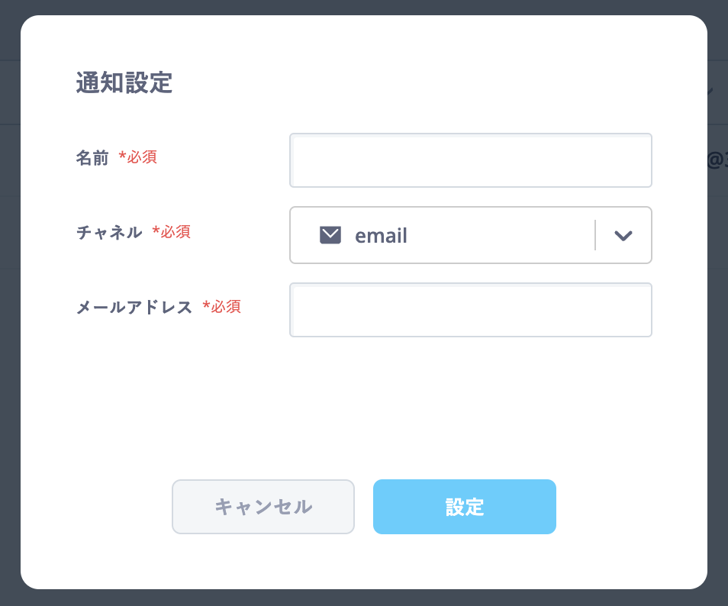This screenshot has height=606, width=728.
Task: Click the チャネル field label
Action: click(x=109, y=232)
